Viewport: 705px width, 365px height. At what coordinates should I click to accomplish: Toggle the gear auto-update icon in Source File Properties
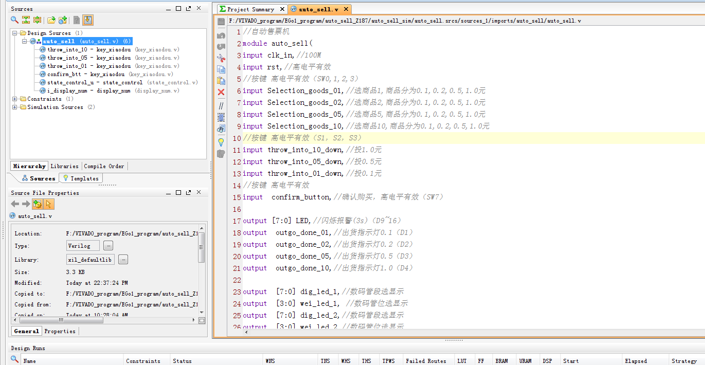point(37,204)
